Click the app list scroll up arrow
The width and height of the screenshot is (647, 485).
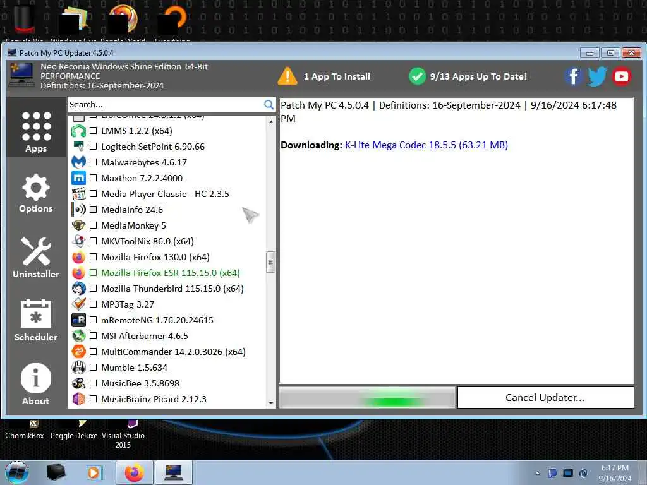270,122
